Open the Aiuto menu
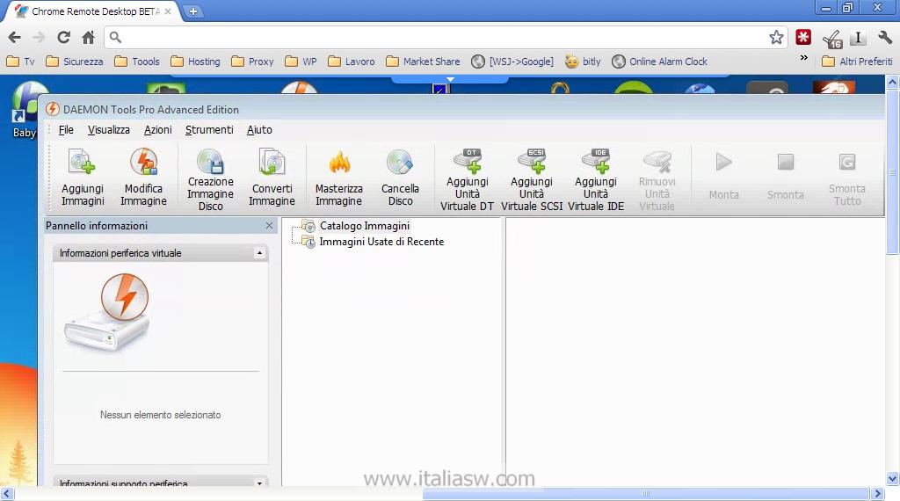 pyautogui.click(x=259, y=130)
